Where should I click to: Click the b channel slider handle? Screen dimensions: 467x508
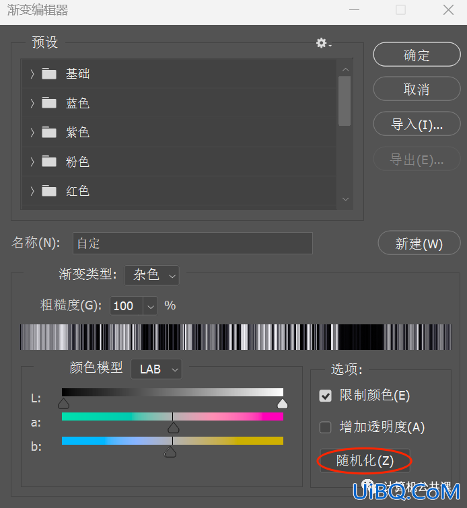pos(170,451)
